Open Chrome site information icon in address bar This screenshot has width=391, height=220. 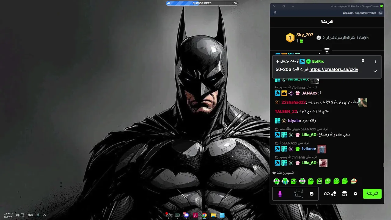click(381, 13)
